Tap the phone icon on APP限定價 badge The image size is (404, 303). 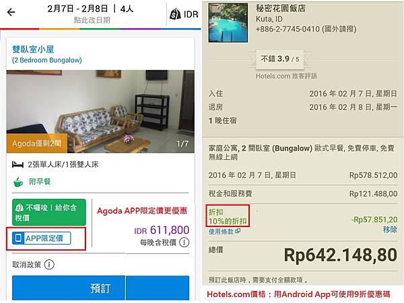point(18,238)
